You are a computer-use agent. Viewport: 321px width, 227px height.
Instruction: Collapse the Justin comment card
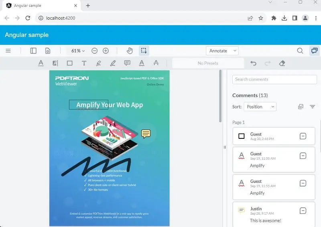[x=303, y=211]
